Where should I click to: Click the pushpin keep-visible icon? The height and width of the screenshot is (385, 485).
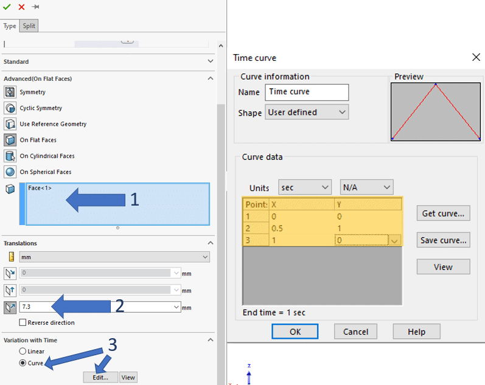[x=36, y=7]
